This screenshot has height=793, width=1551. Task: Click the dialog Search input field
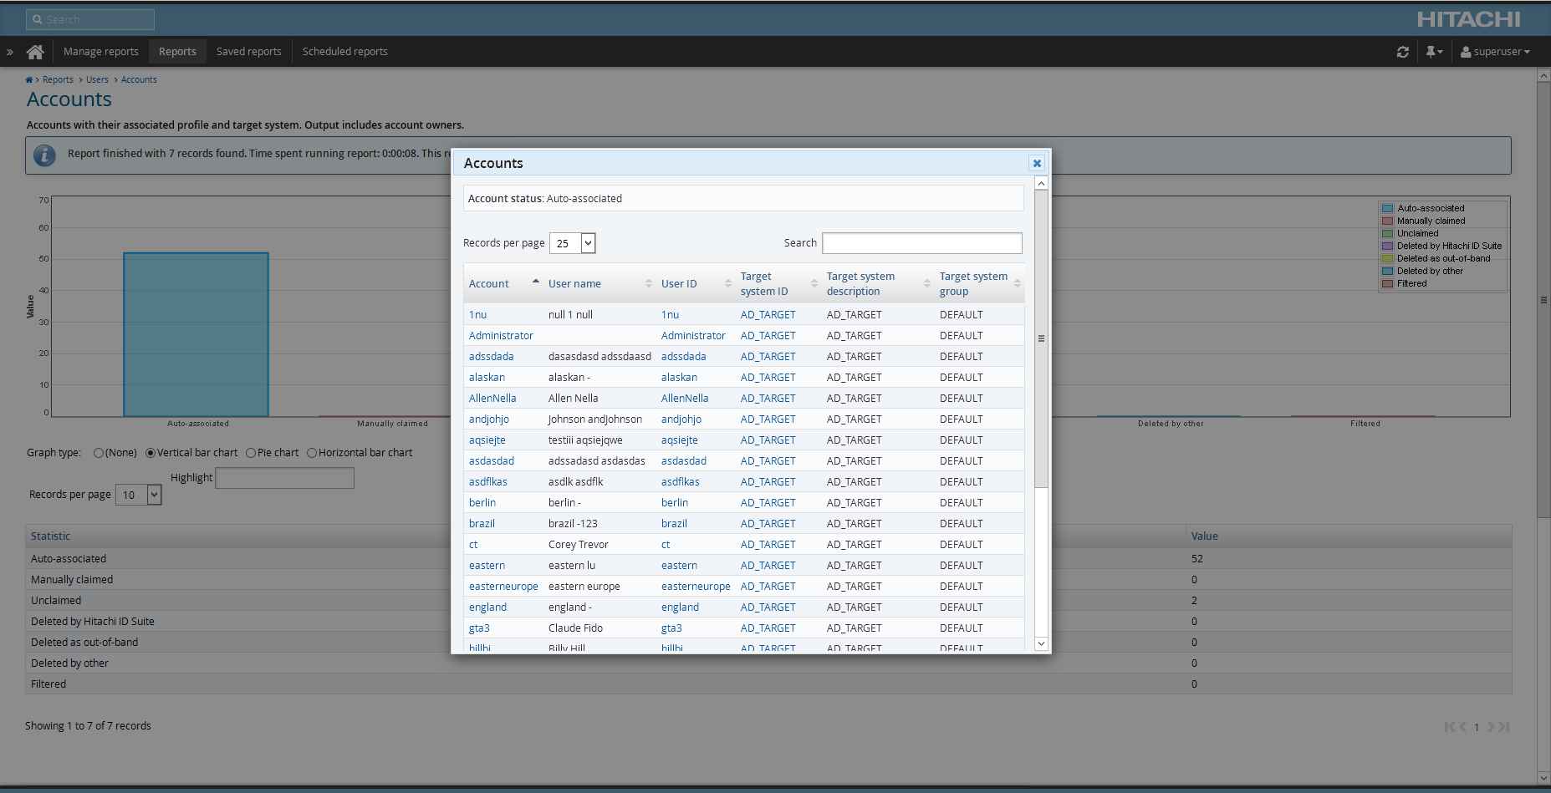(x=921, y=243)
